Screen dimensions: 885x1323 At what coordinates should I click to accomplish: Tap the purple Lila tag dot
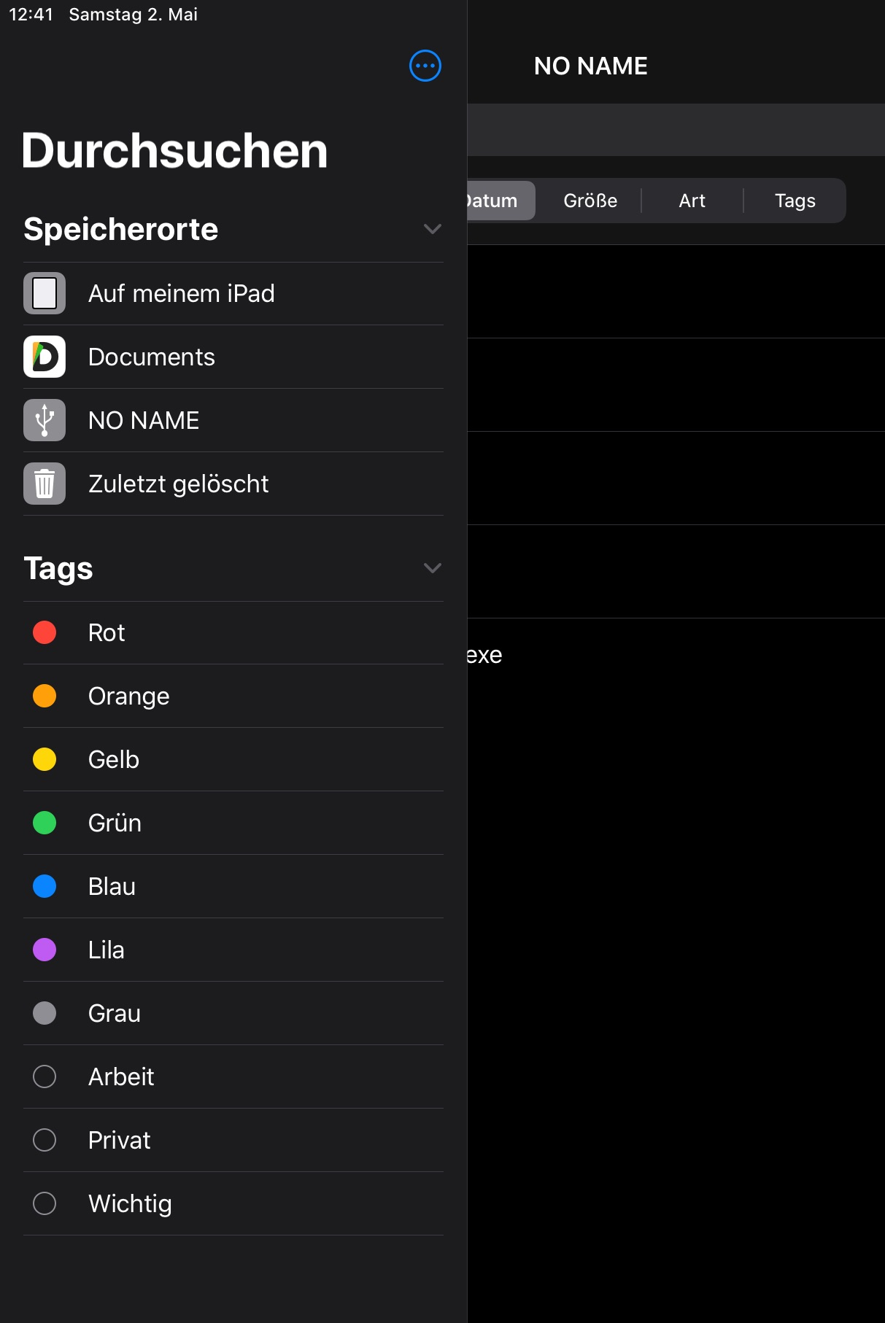[45, 950]
